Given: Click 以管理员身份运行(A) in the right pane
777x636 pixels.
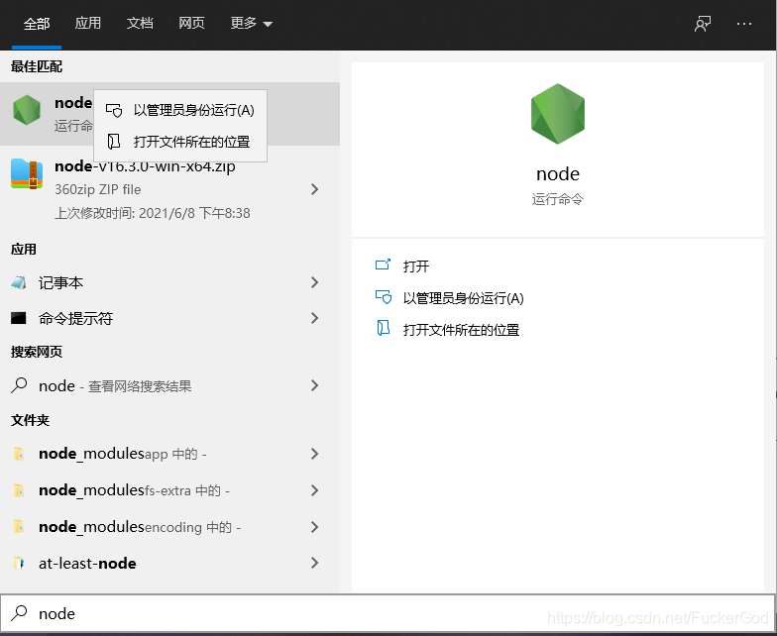Looking at the screenshot, I should pyautogui.click(x=464, y=298).
